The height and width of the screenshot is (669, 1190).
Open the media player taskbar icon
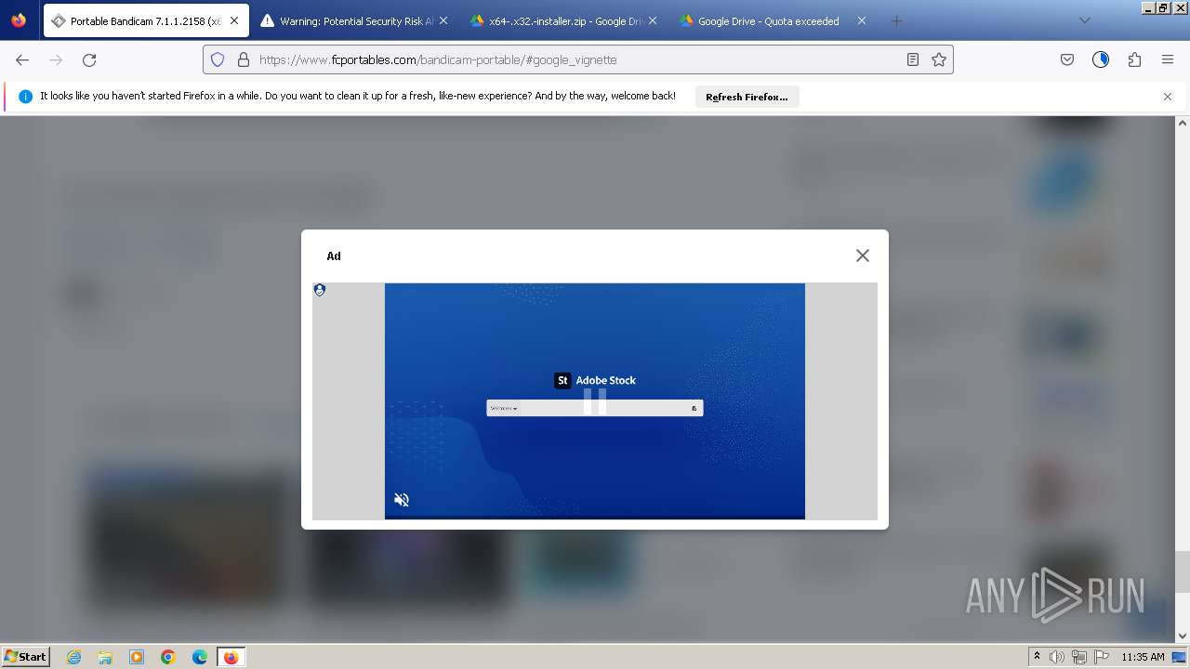[137, 657]
